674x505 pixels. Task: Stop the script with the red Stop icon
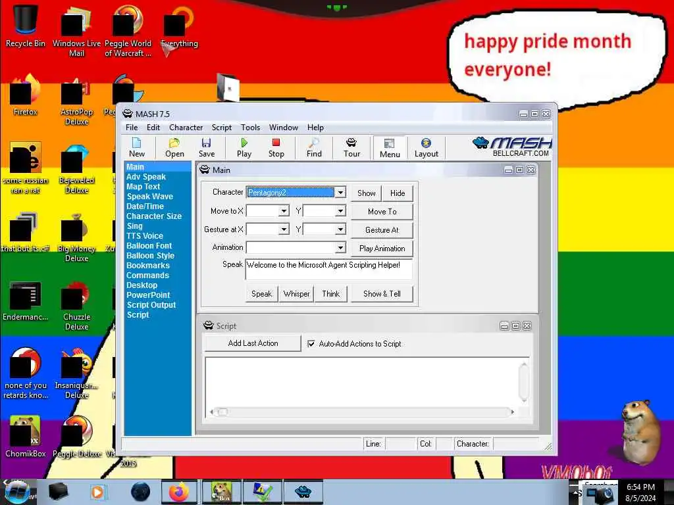tap(276, 148)
